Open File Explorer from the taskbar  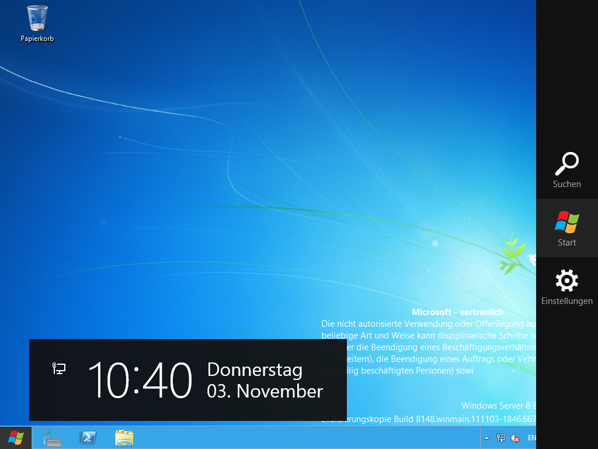[x=124, y=438]
